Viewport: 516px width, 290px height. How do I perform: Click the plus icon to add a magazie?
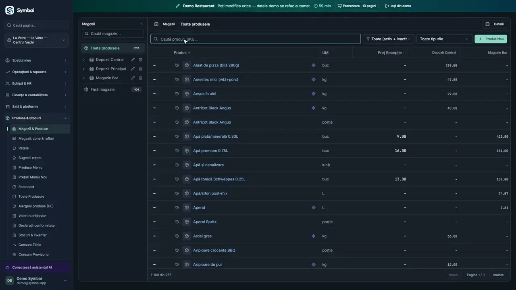click(141, 24)
